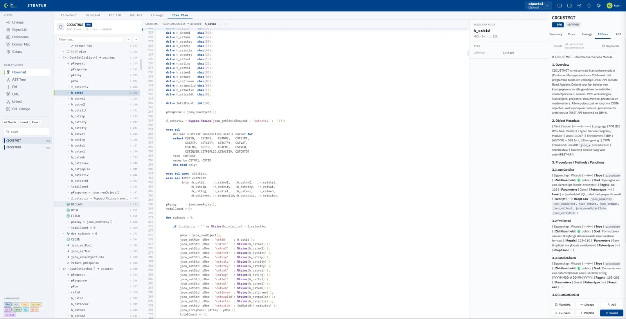Collapse all tree nodes with up chevron
The height and width of the screenshot is (319, 626).
tap(136, 40)
